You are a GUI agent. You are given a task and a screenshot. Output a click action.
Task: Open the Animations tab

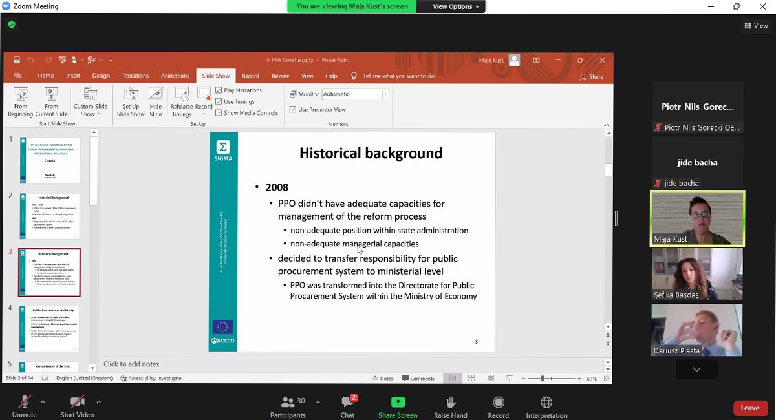[175, 76]
